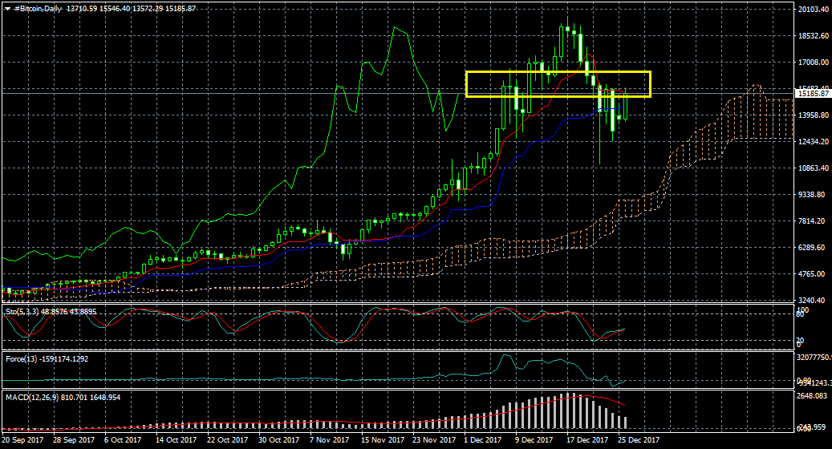Image resolution: width=832 pixels, height=449 pixels.
Task: Click the 9338.80 price axis label
Action: tap(812, 195)
